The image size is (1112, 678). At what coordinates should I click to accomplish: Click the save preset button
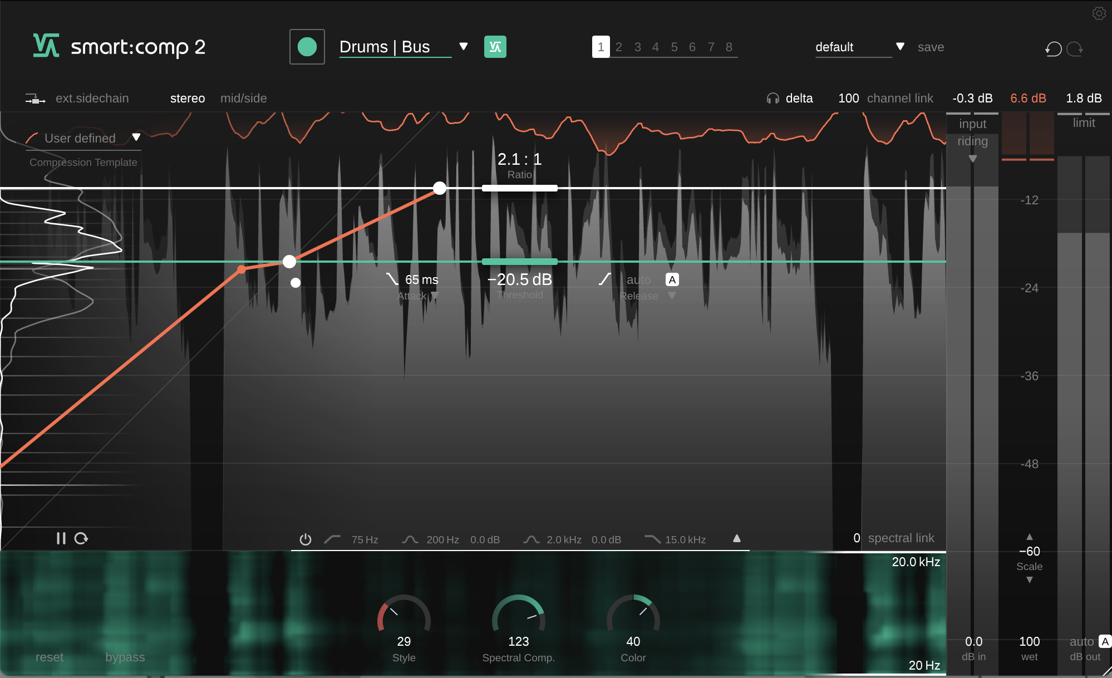pos(931,47)
